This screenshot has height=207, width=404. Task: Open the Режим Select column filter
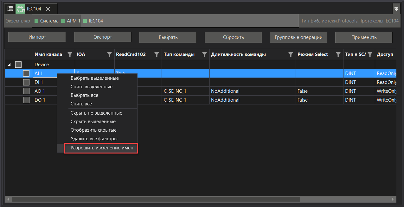tap(338, 54)
